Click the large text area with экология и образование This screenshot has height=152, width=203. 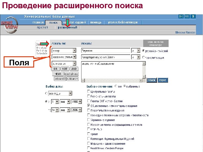click(x=112, y=70)
